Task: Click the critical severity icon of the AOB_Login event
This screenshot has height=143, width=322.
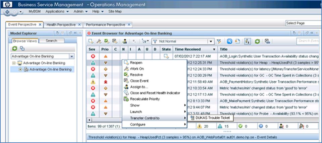Action: (x=93, y=56)
